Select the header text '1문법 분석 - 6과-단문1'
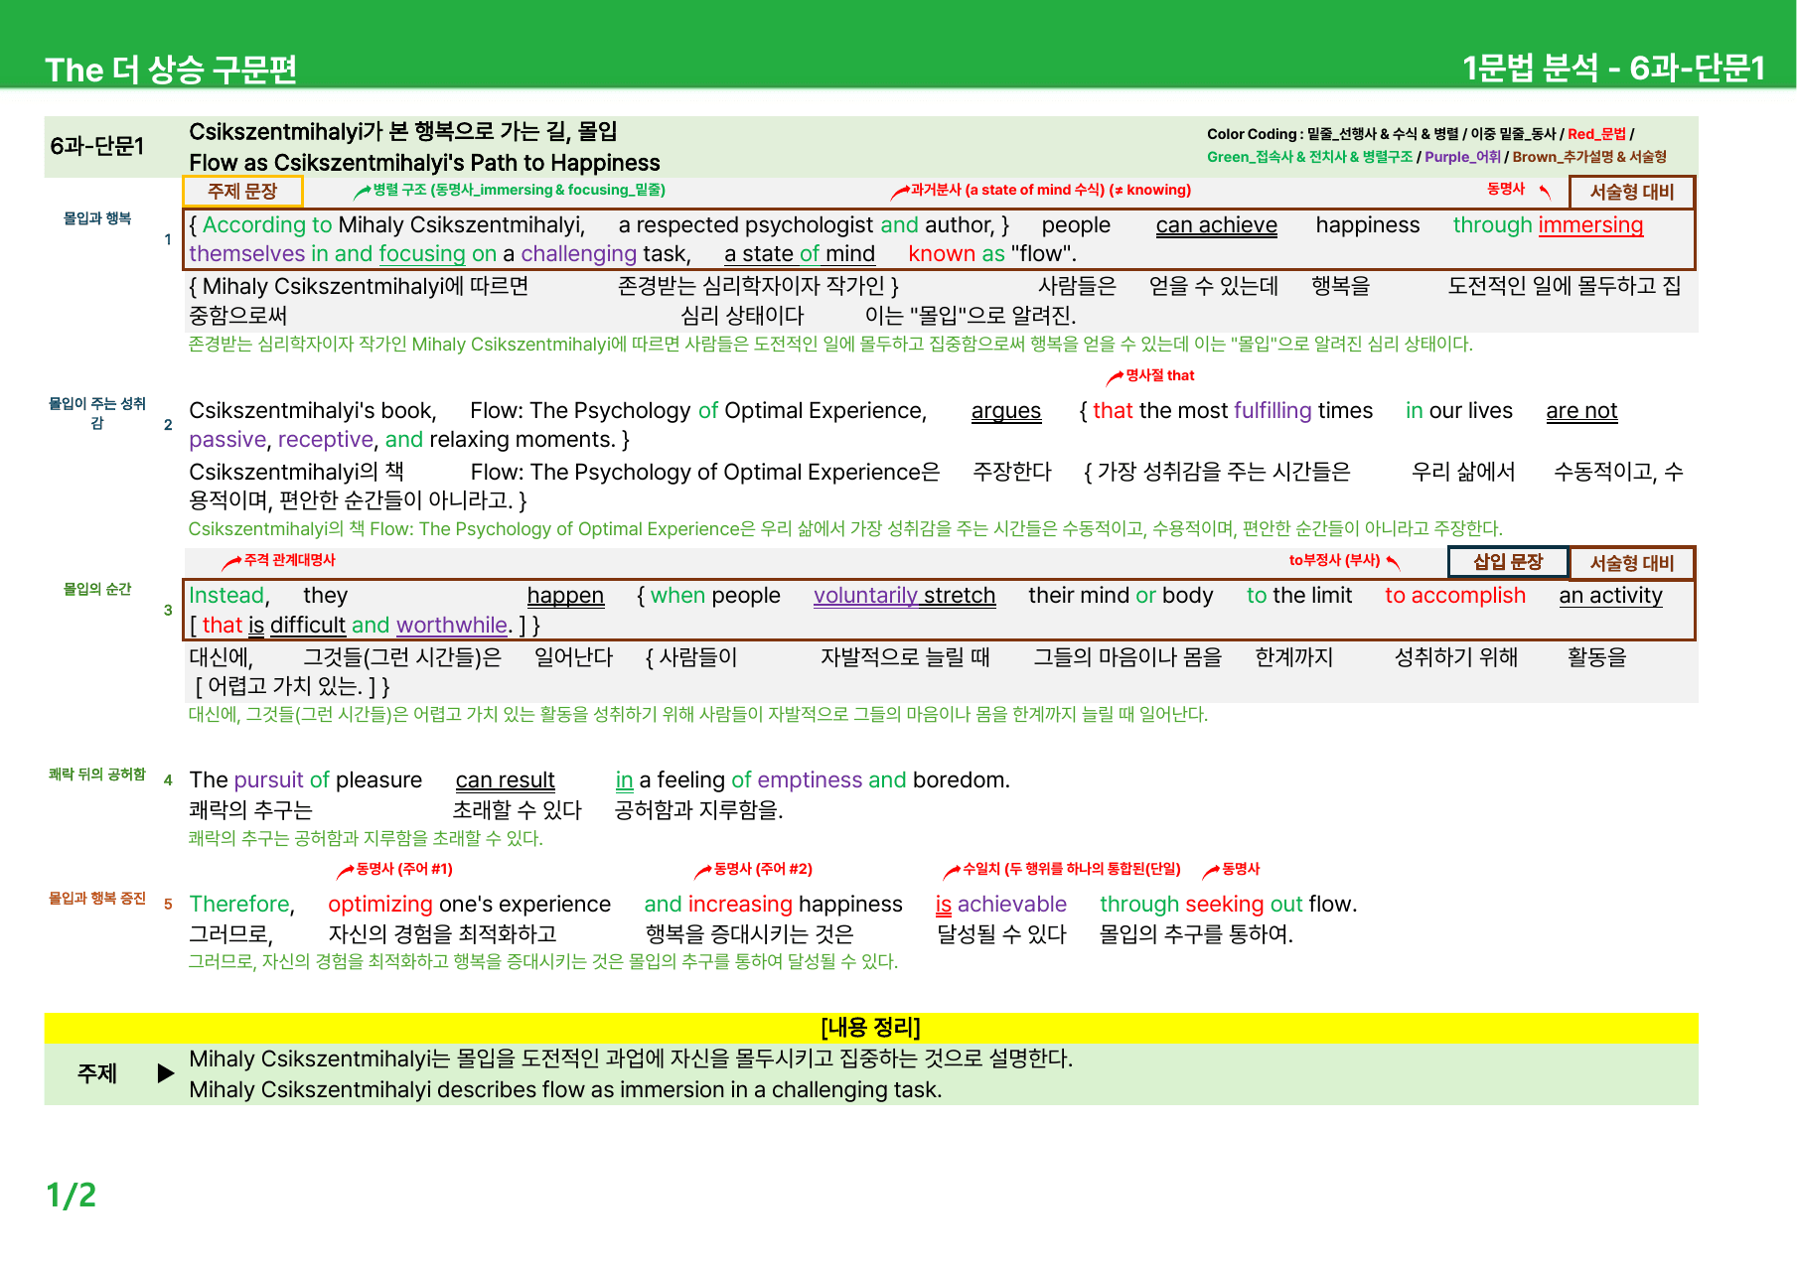This screenshot has height=1270, width=1797. pos(1613,68)
